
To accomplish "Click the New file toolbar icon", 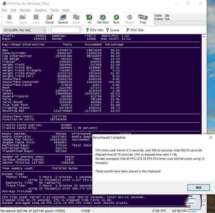I will [9, 19].
